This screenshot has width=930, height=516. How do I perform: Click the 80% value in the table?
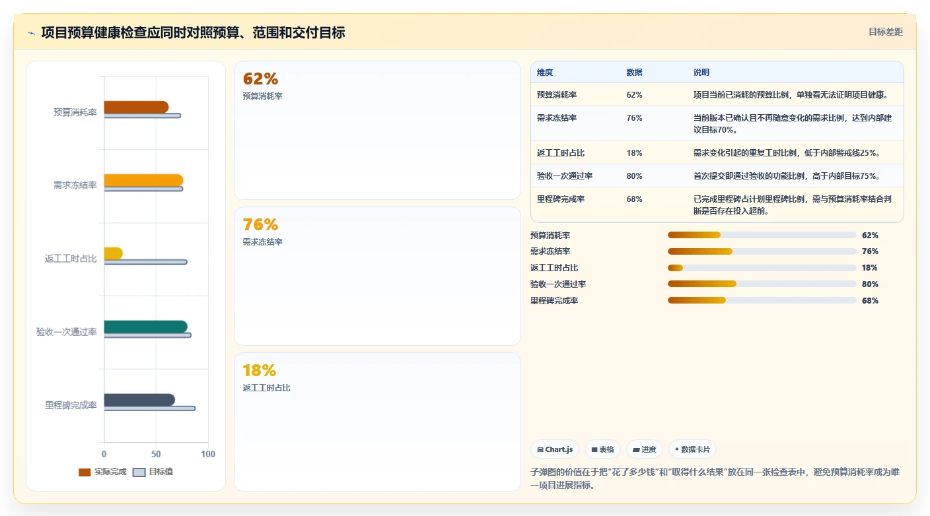tap(634, 176)
